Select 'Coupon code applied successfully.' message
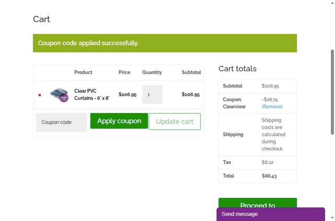The height and width of the screenshot is (221, 335). 88,43
